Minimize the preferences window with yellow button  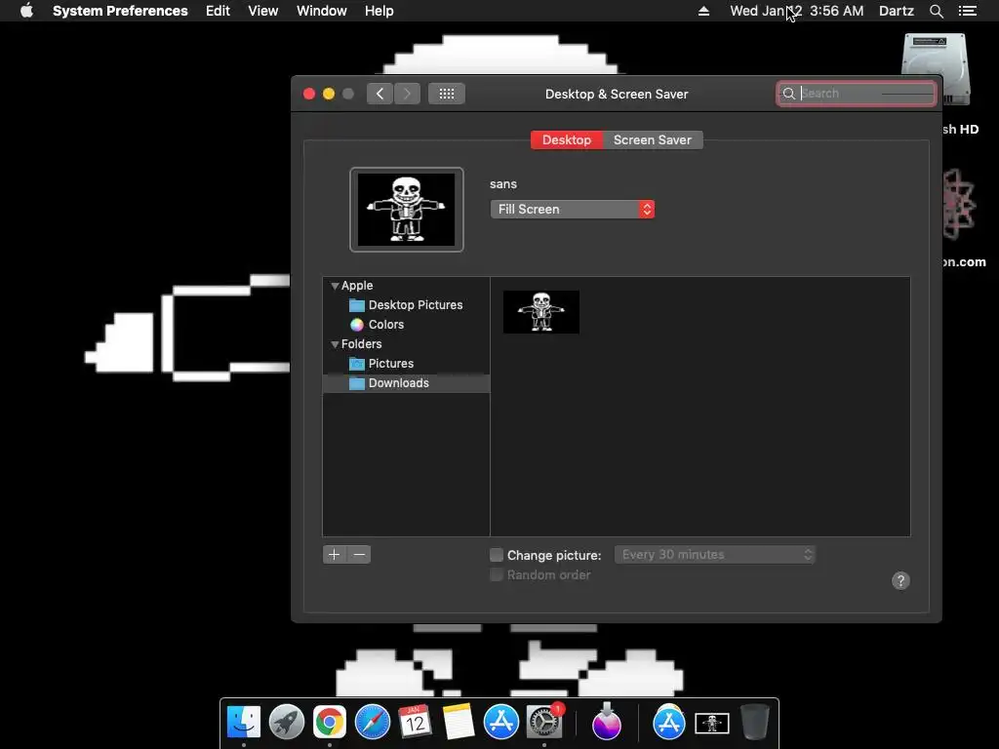tap(329, 94)
